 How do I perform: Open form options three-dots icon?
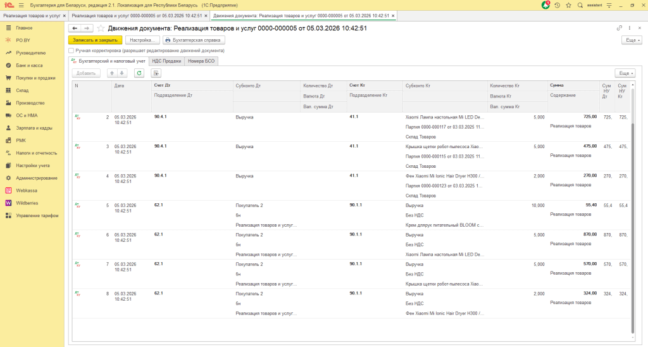tap(630, 28)
